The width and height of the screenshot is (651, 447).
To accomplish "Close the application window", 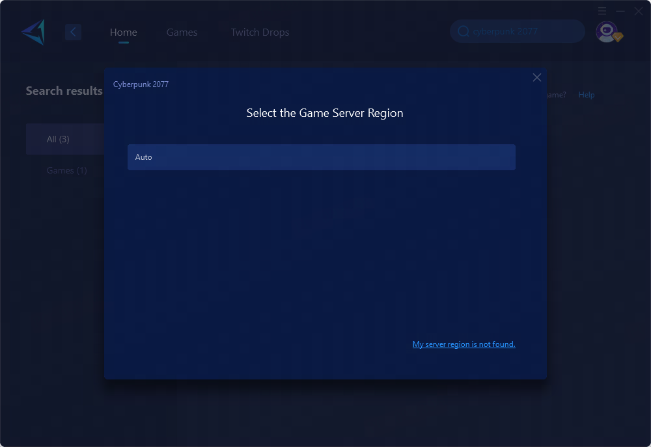I will click(639, 11).
